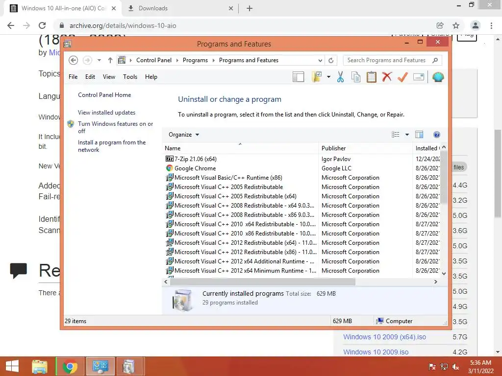
Task: Open Windows 10 2009 (x64).iso link
Action: [384, 337]
